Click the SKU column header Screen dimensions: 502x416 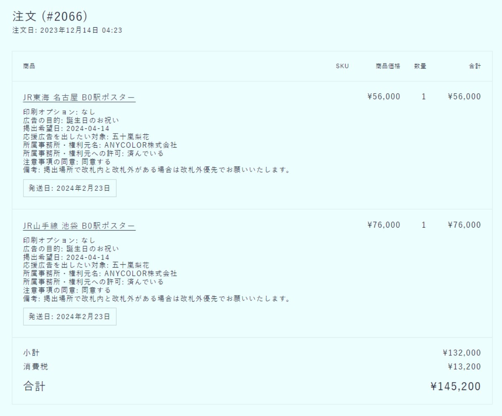pos(342,66)
